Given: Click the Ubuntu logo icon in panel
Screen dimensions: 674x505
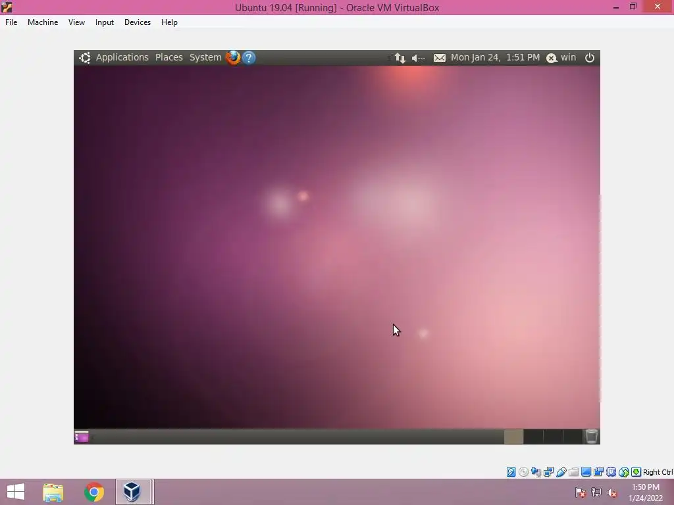Looking at the screenshot, I should click(x=85, y=58).
